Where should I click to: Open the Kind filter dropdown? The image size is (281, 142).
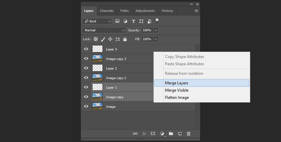coord(97,21)
